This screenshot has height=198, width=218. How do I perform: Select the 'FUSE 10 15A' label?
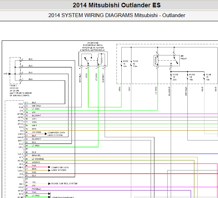tap(126, 64)
